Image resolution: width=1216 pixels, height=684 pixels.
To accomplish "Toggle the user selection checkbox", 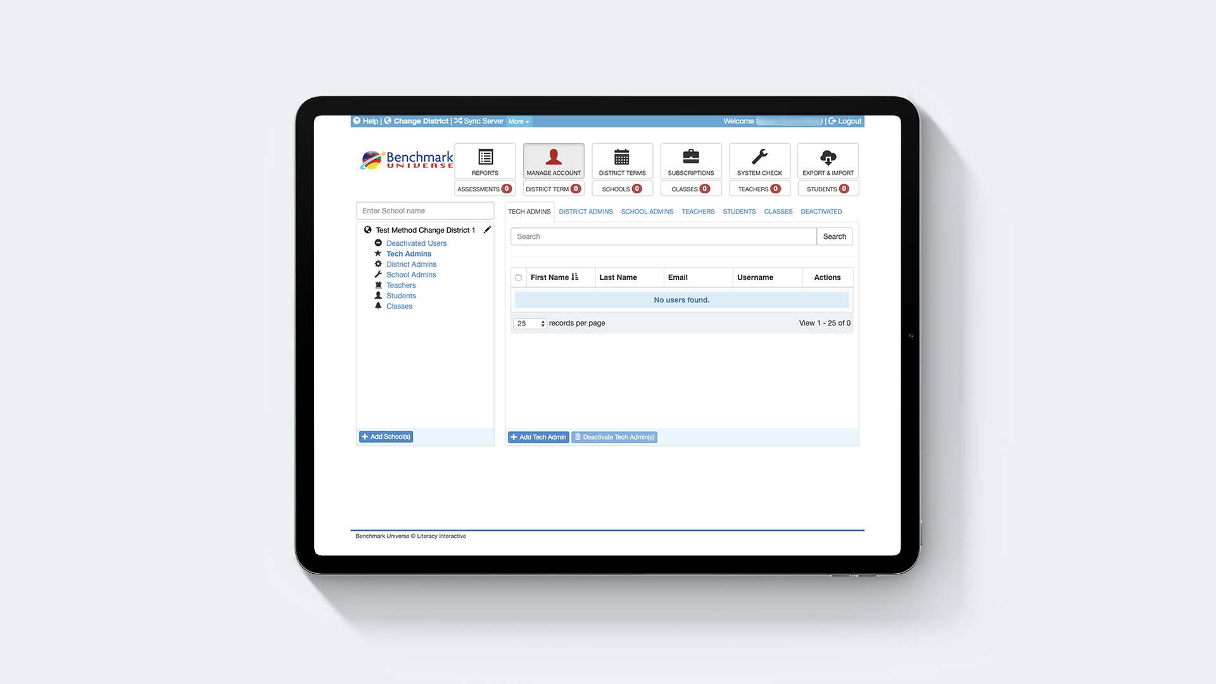I will point(518,277).
